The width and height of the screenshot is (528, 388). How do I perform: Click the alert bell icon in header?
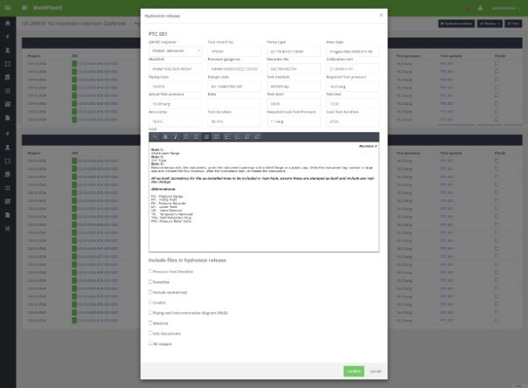[x=480, y=8]
